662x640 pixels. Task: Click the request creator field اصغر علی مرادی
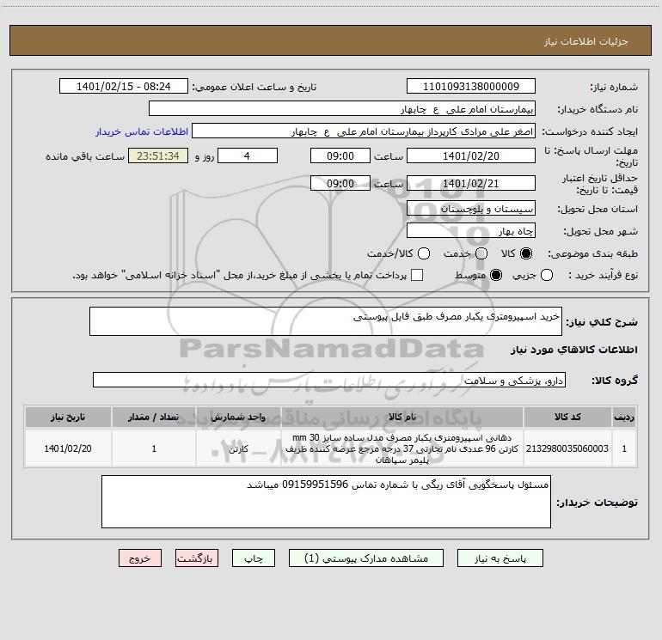(x=364, y=131)
